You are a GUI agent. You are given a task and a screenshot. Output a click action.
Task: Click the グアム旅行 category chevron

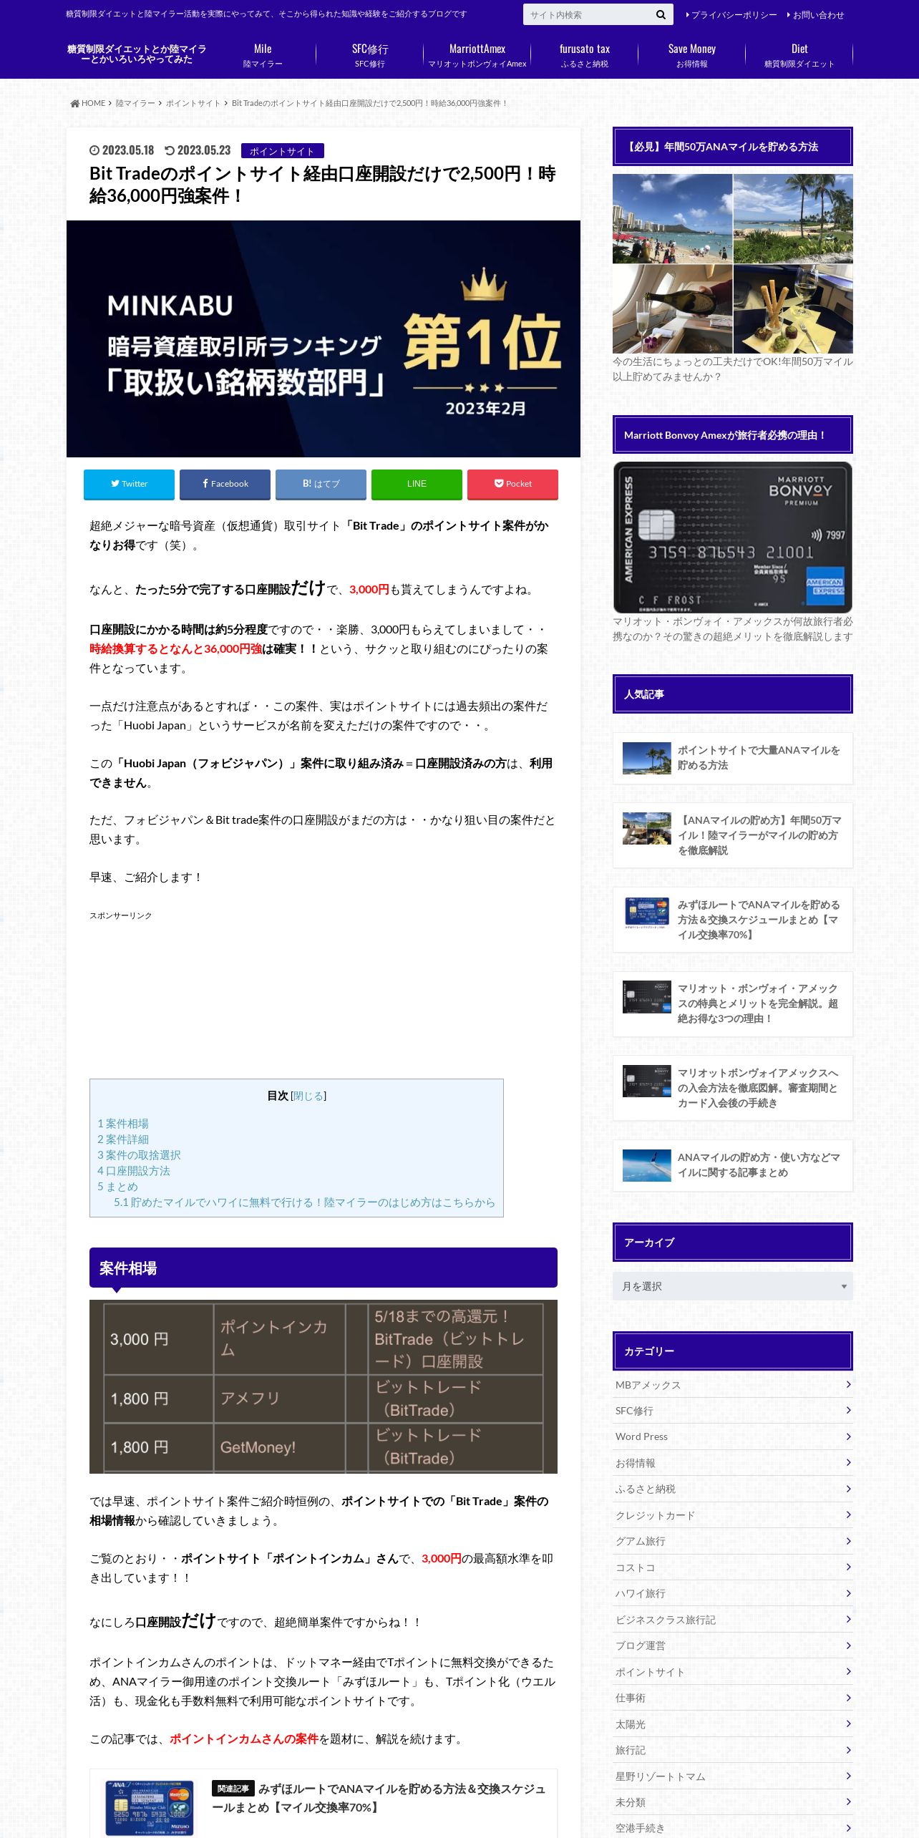coord(848,1541)
